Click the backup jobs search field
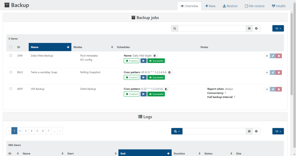The height and width of the screenshot is (156, 296). tap(212, 28)
